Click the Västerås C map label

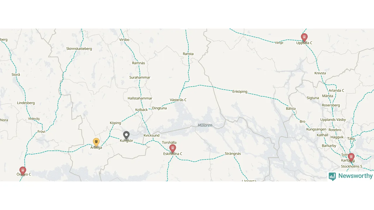(x=178, y=100)
